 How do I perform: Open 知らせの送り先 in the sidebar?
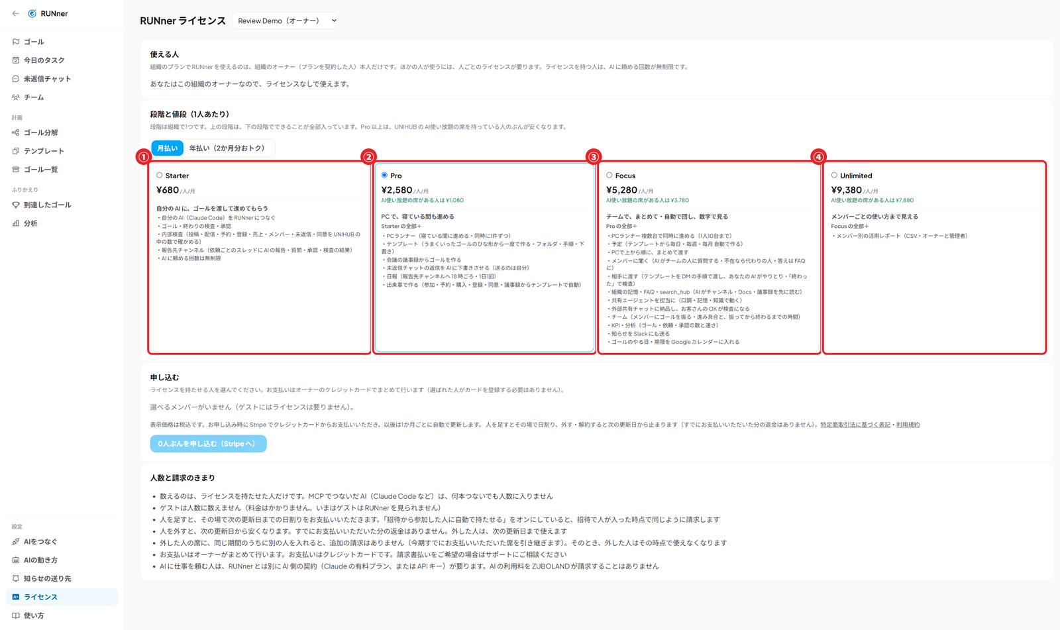point(62,578)
